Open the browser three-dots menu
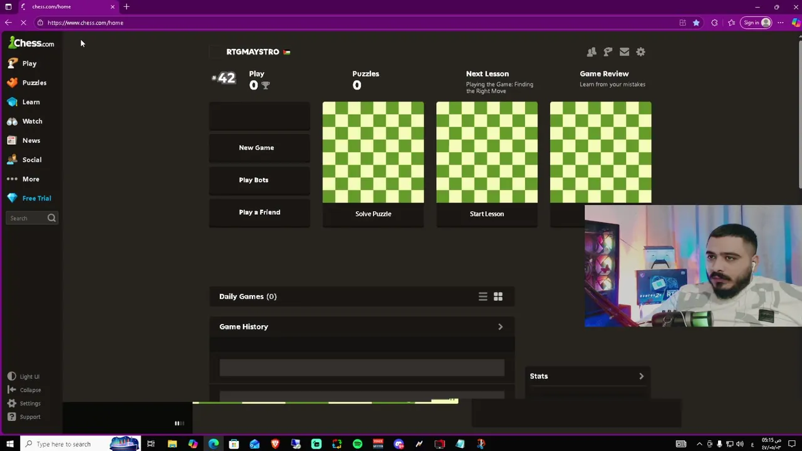802x451 pixels. (x=781, y=23)
